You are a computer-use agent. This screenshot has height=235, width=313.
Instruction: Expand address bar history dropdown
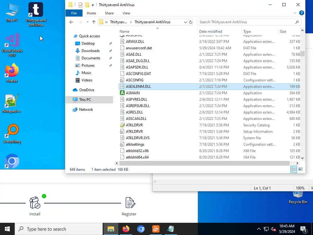tap(186, 22)
